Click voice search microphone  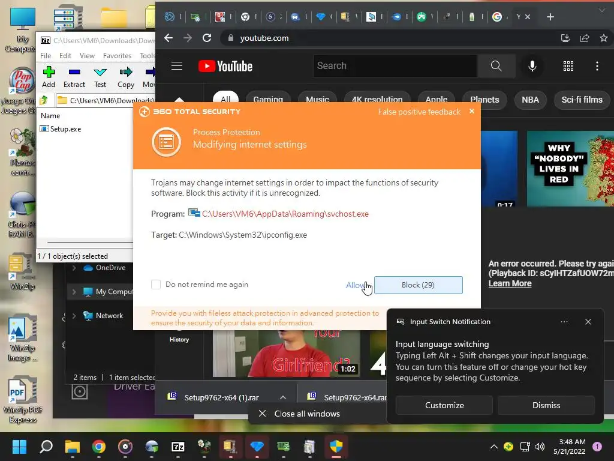coord(532,66)
